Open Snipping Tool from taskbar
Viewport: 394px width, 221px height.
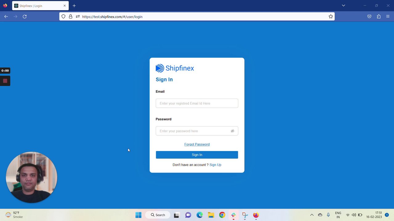[245, 215]
